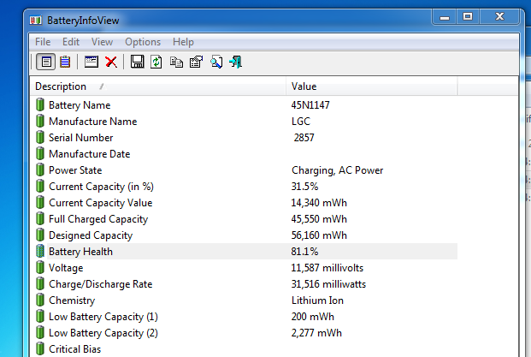Open the View menu

click(102, 42)
